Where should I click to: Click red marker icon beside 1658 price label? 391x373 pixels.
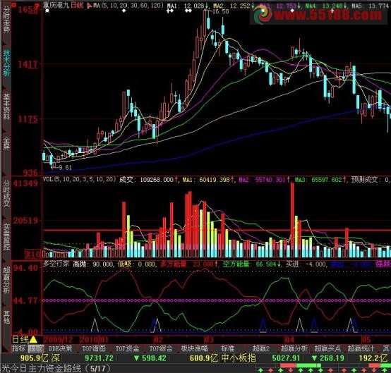pos(37,6)
